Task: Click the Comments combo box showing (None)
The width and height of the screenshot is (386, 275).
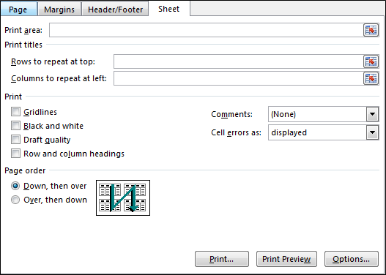Action: click(324, 114)
